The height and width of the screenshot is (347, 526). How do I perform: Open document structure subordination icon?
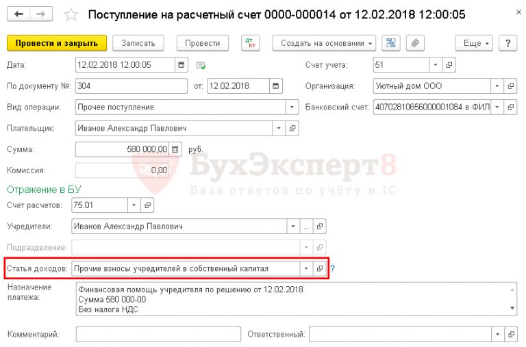[x=391, y=43]
